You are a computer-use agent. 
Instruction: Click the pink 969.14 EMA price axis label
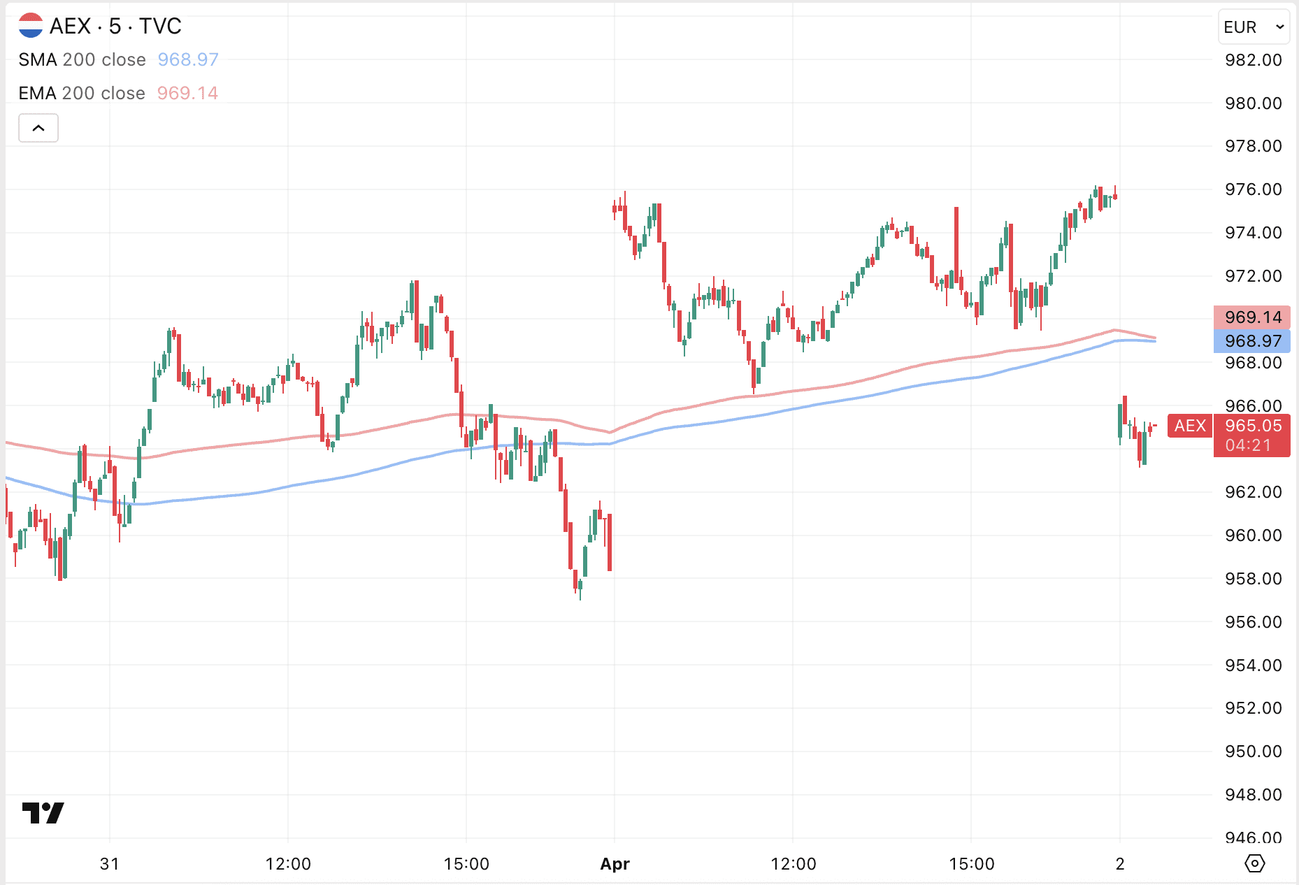(1252, 317)
